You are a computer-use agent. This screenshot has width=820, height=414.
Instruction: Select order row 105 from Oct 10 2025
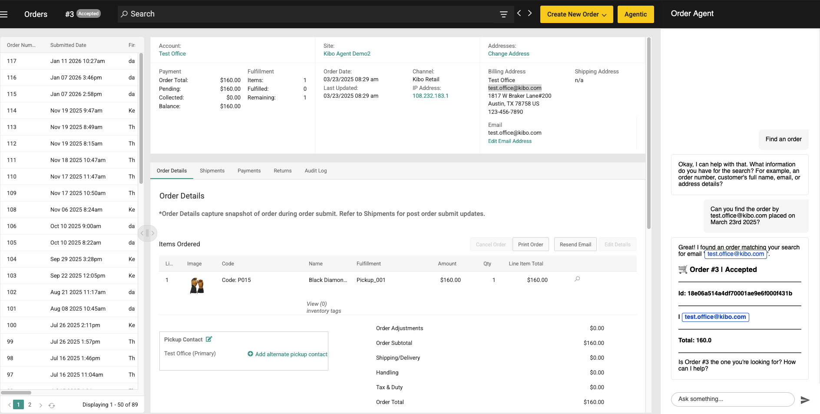69,242
